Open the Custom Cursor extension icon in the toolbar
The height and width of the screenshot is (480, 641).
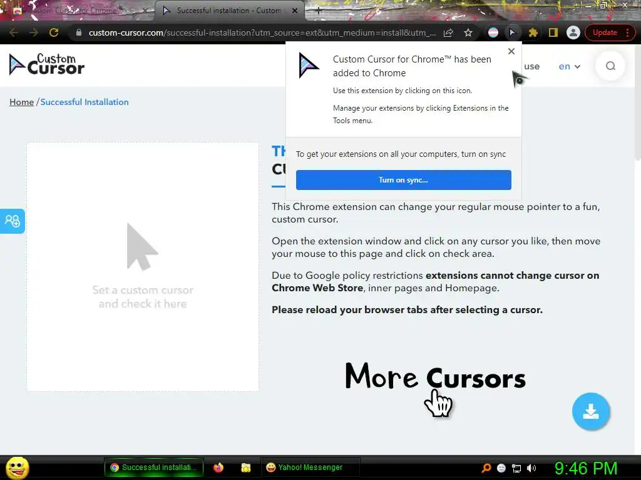coord(512,32)
